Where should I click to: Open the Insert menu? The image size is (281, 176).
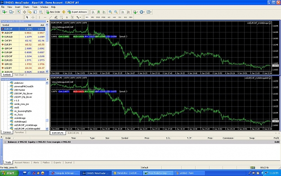click(18, 7)
